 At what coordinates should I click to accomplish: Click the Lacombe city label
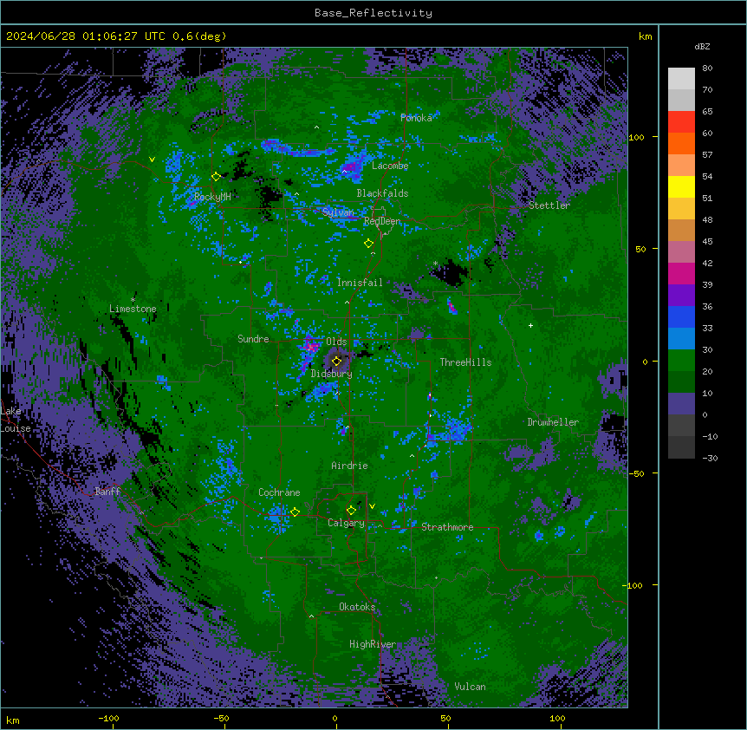click(x=390, y=166)
